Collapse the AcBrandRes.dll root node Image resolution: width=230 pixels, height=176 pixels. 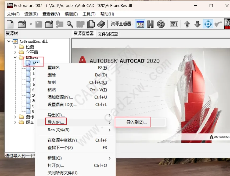click(9, 41)
